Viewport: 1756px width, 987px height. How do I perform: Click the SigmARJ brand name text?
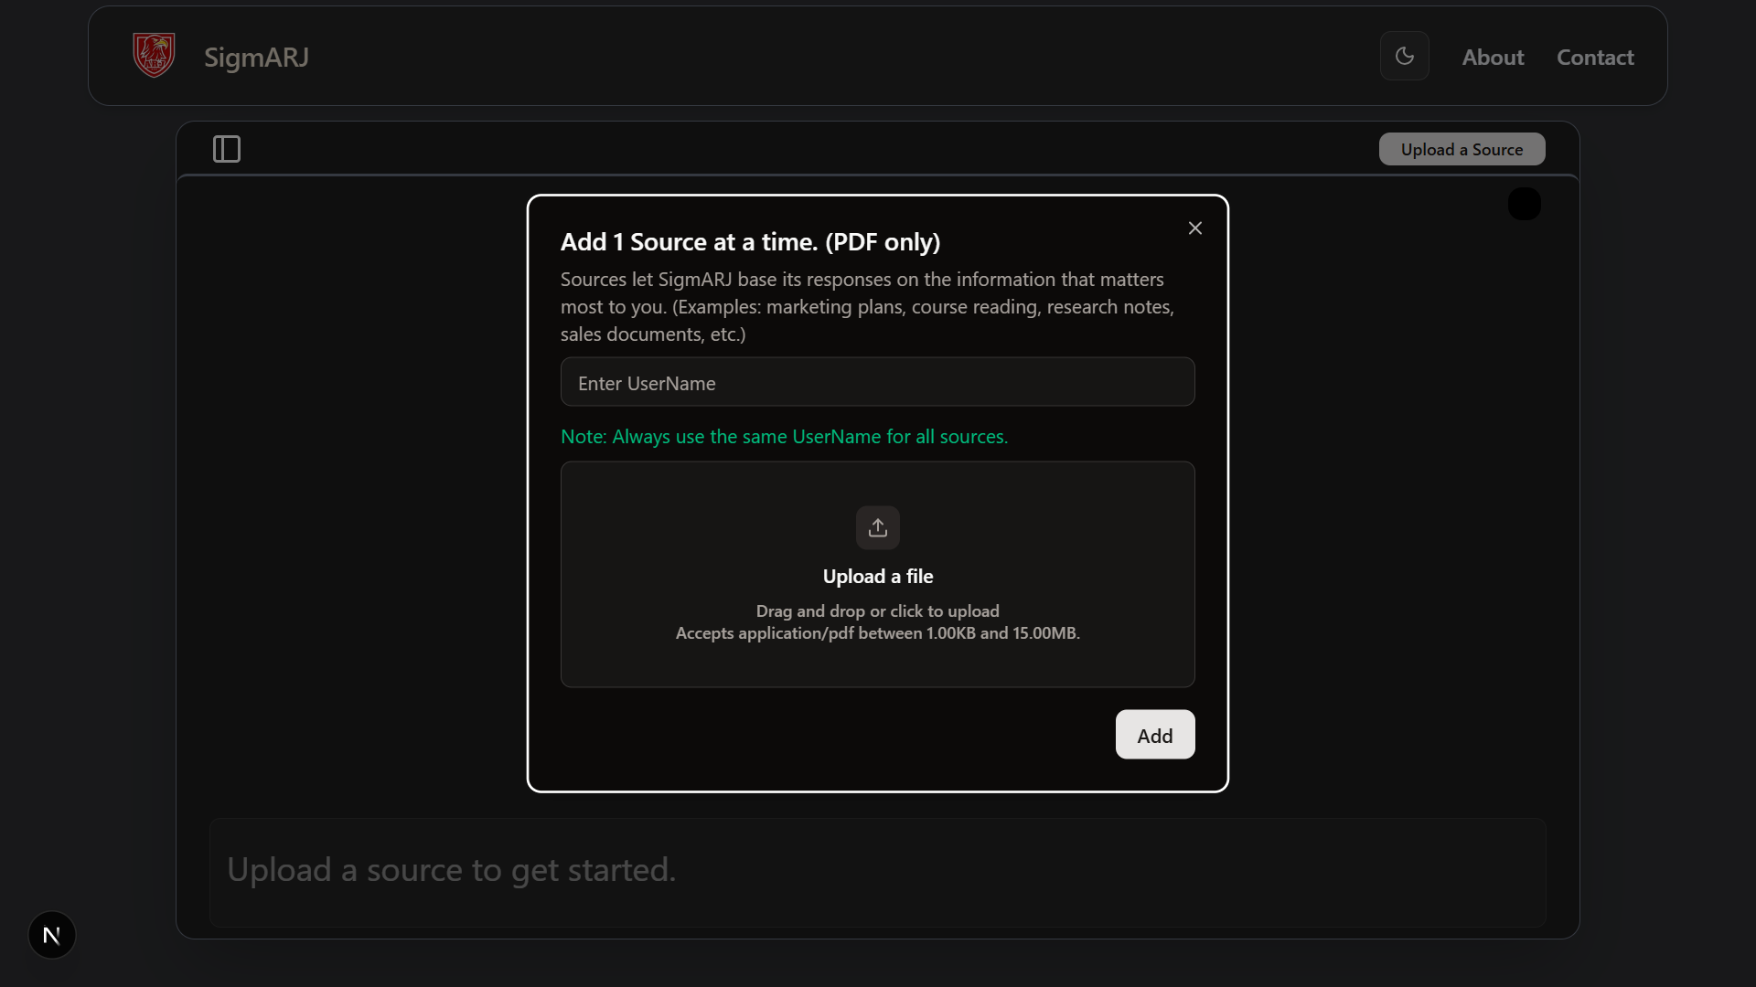pos(256,57)
